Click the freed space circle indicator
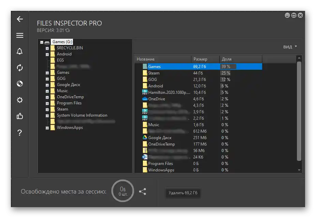Screen dimensions: 316x218 [123, 191]
